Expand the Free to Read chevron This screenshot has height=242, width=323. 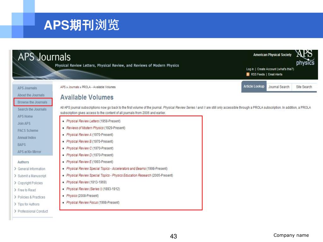[15, 190]
